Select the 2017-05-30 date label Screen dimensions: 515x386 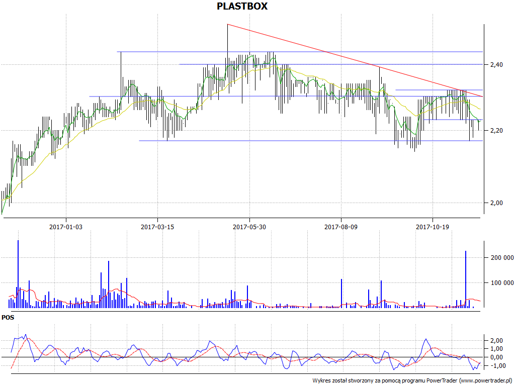coord(249,227)
